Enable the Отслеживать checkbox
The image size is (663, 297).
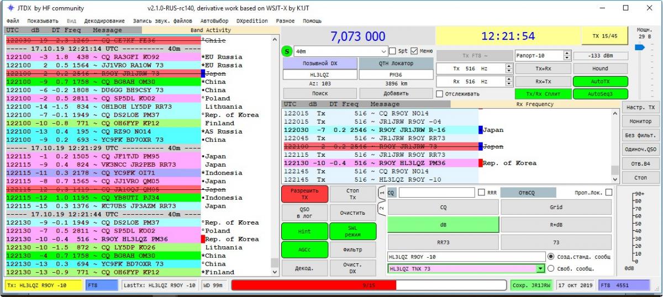440,94
